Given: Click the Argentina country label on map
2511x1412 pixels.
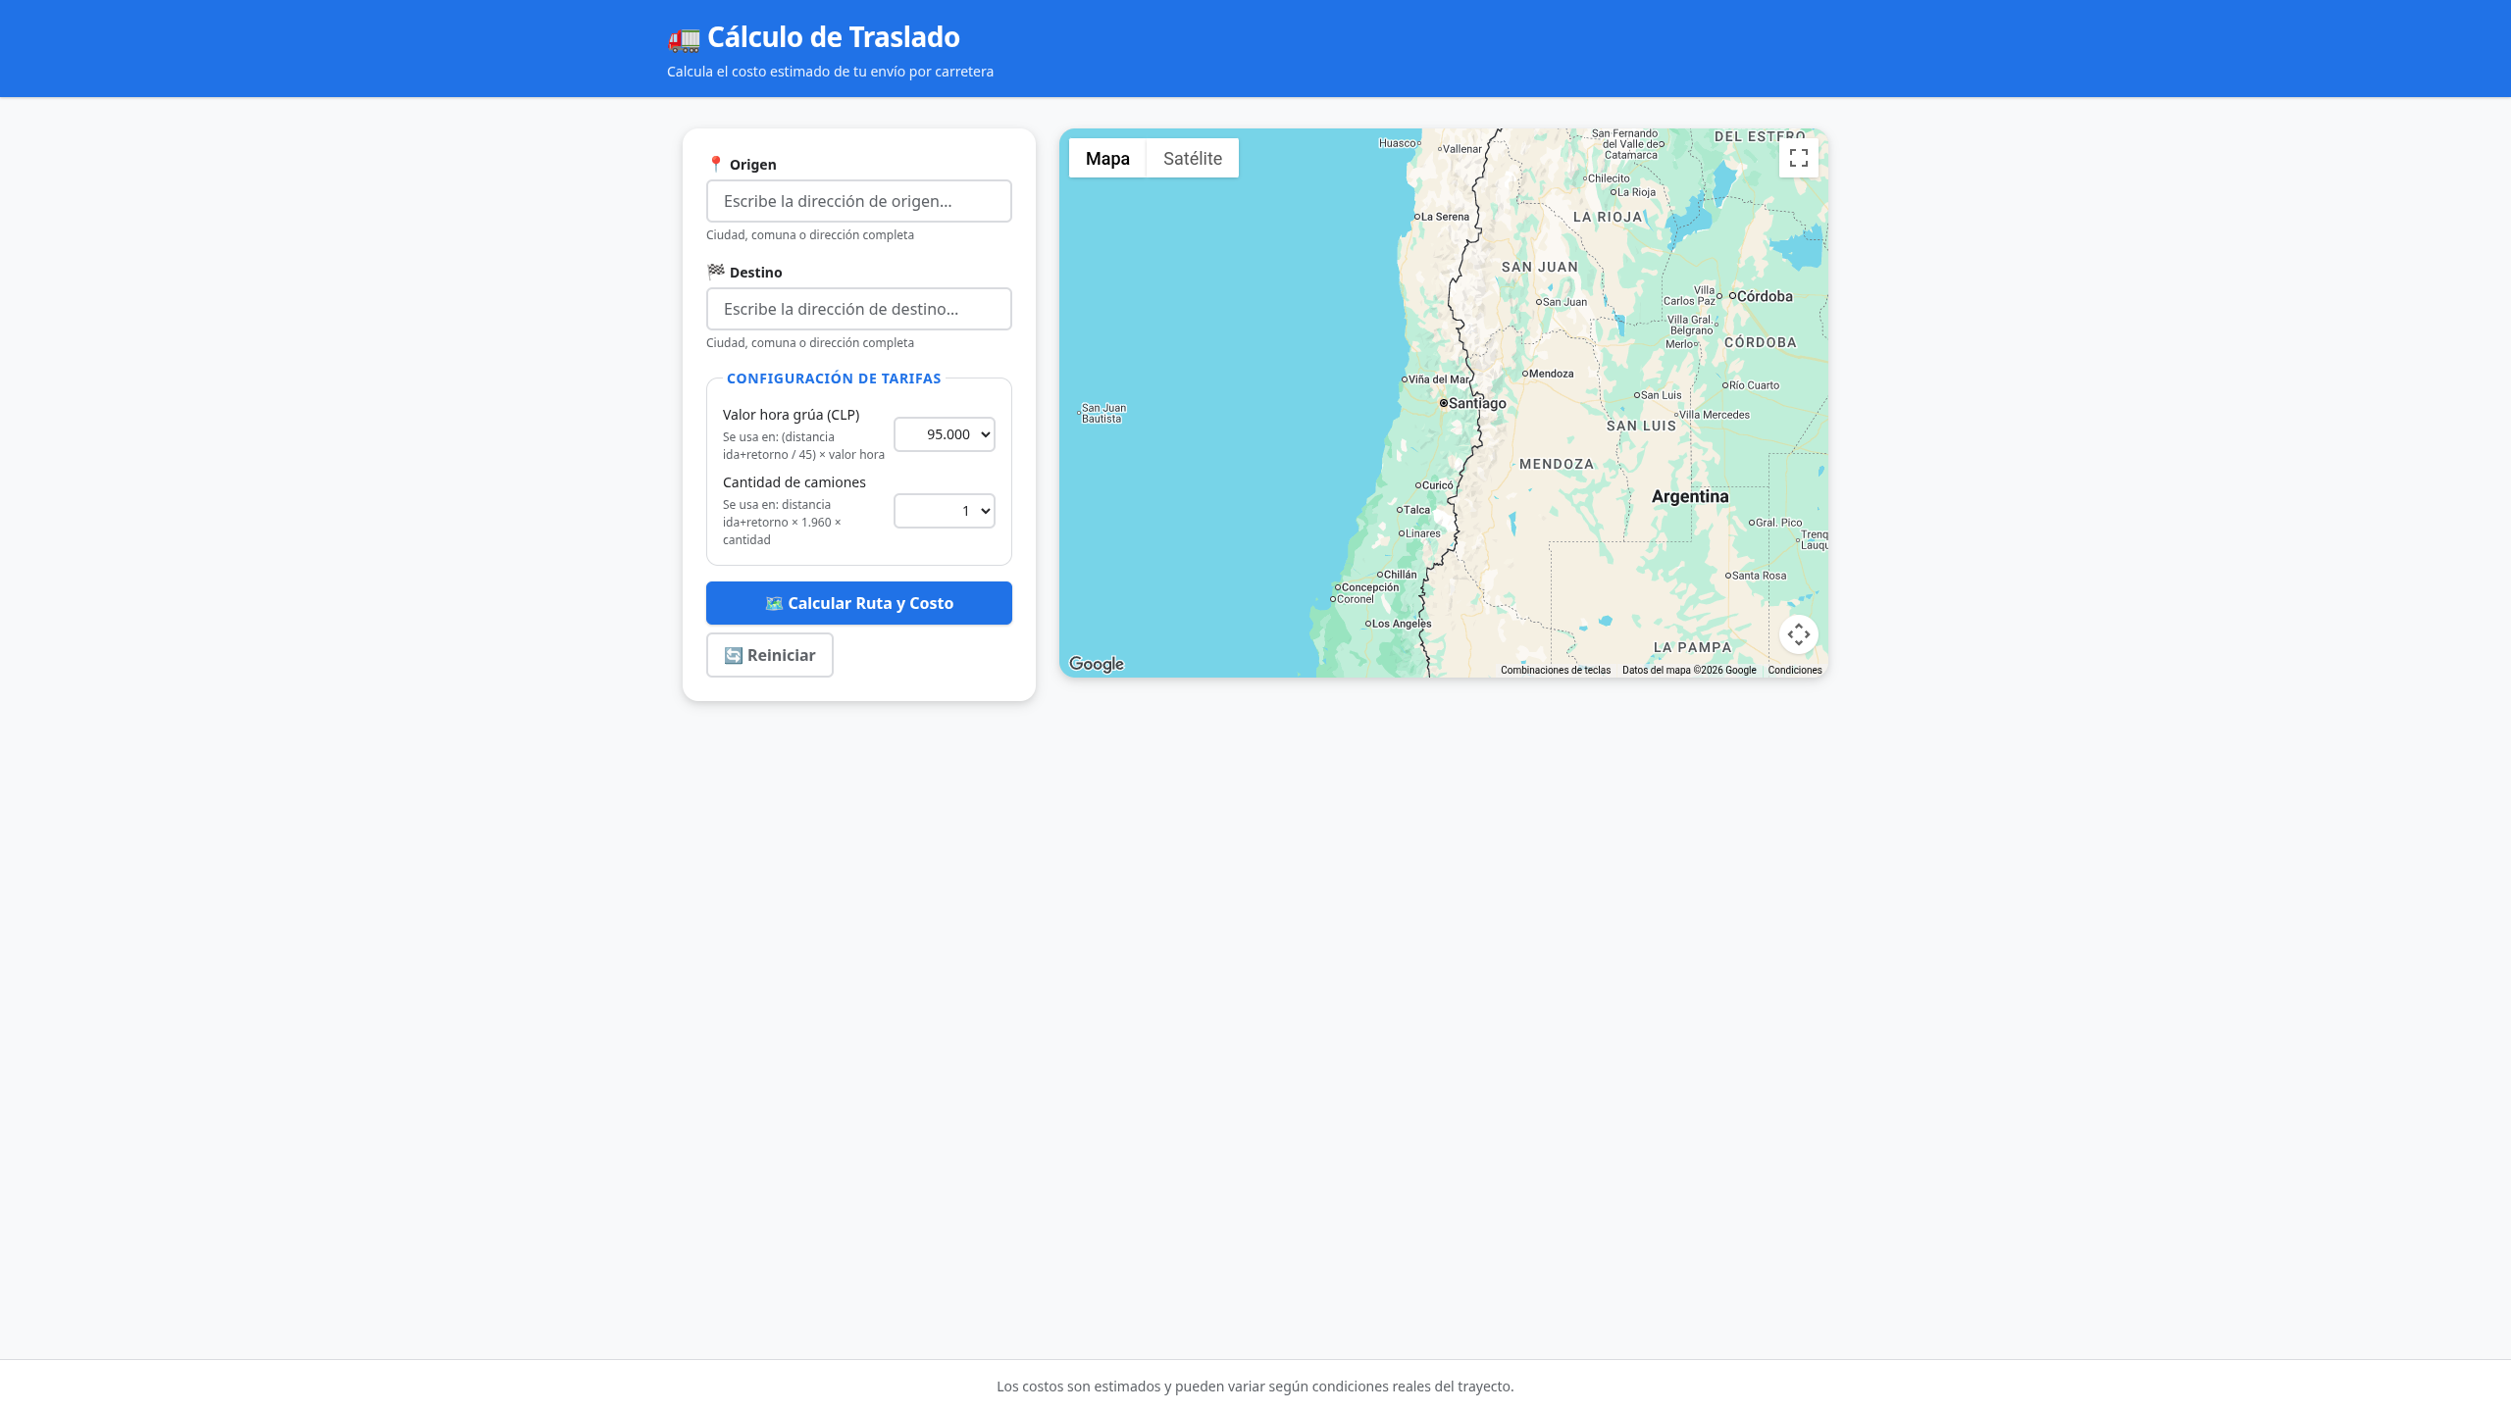Looking at the screenshot, I should click(x=1690, y=496).
